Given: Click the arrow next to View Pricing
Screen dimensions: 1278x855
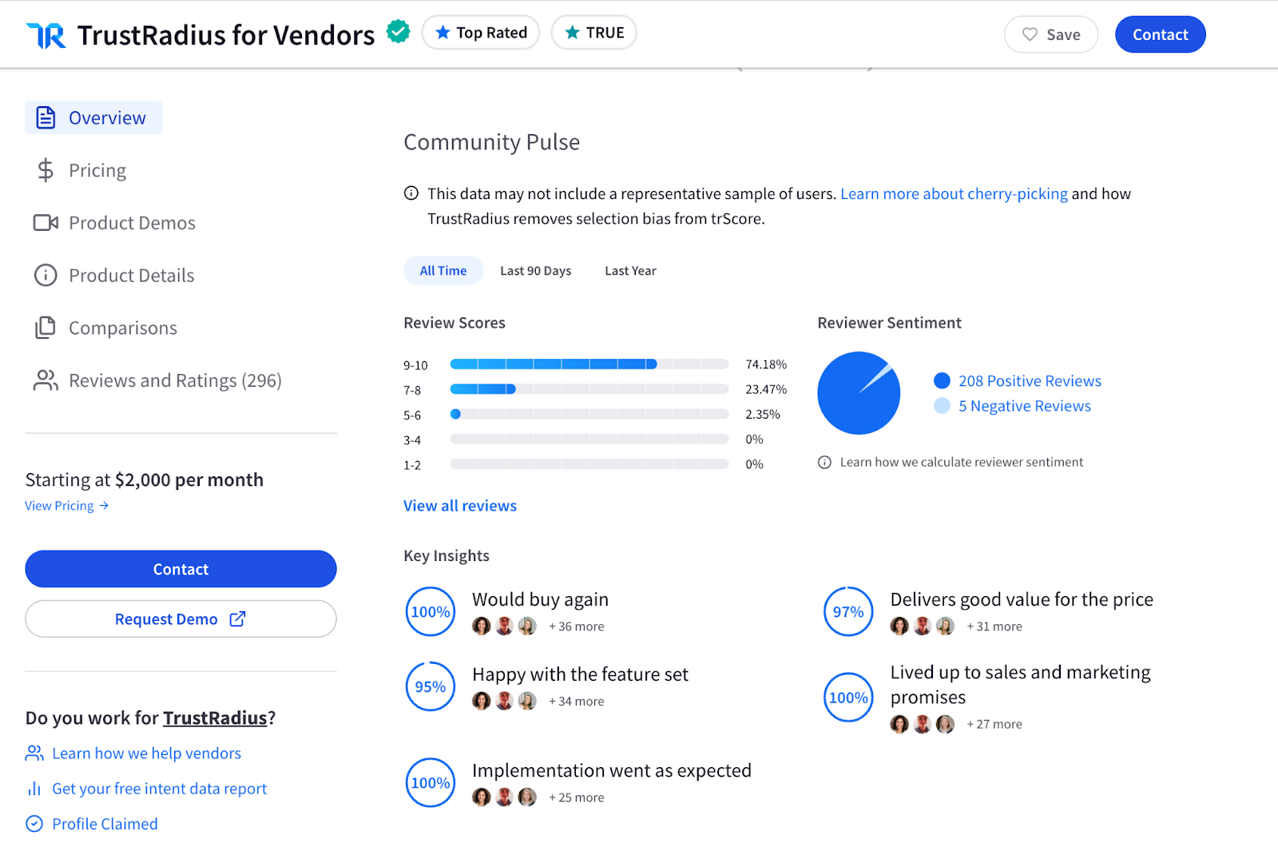Looking at the screenshot, I should pyautogui.click(x=104, y=506).
